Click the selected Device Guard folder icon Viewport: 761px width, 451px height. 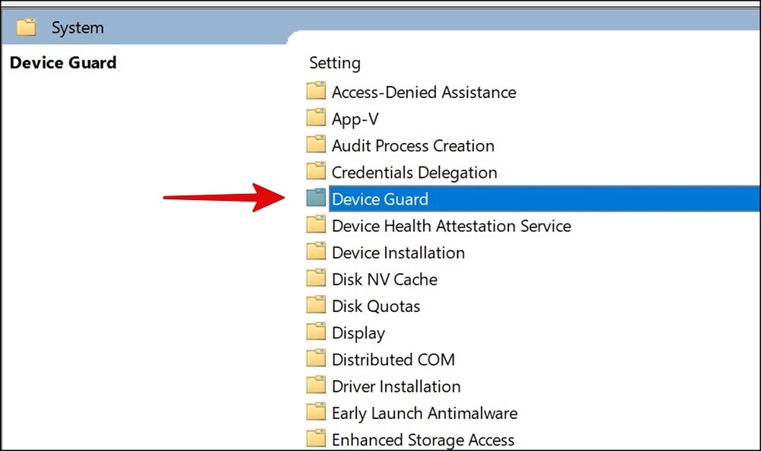(x=316, y=198)
